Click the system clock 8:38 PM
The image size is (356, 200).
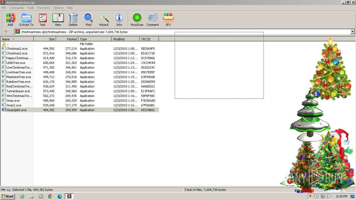click(x=342, y=196)
